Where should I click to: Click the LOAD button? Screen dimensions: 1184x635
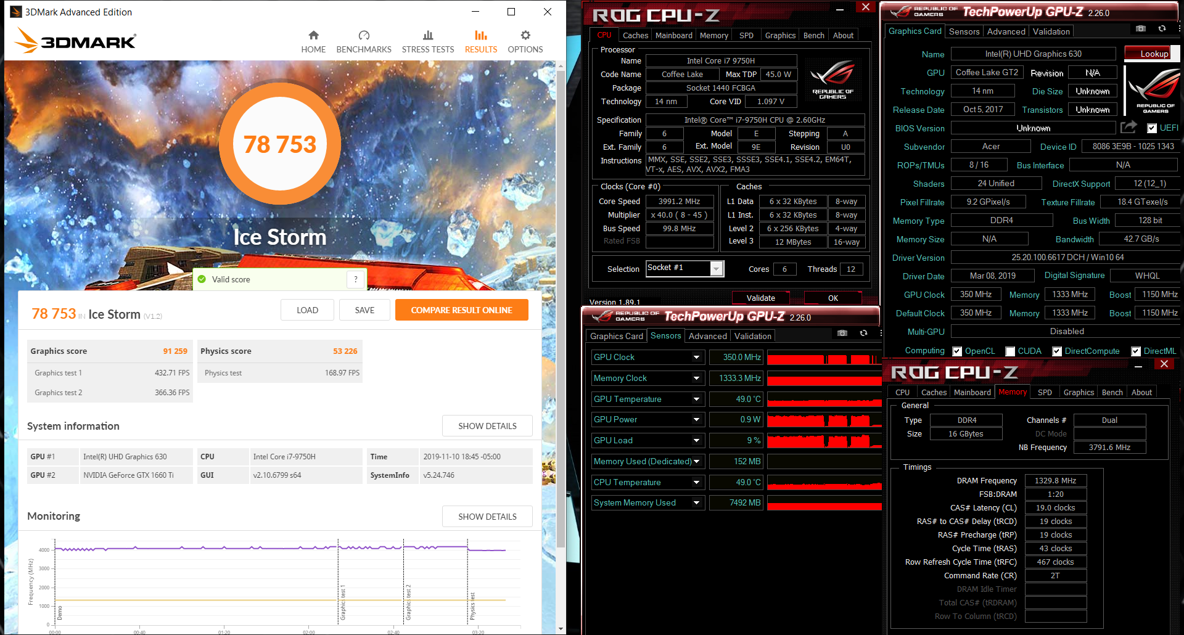tap(307, 310)
